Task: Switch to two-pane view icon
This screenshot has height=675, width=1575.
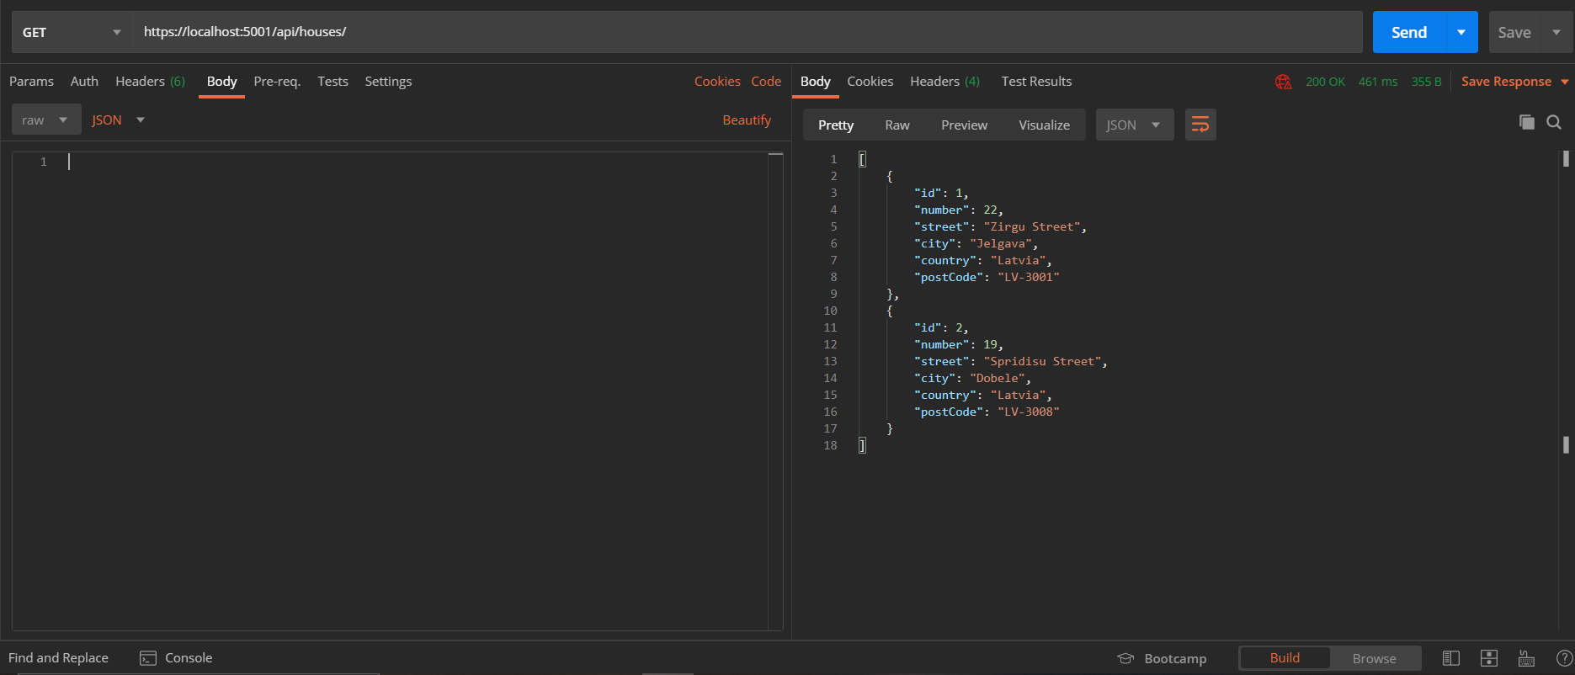Action: (x=1451, y=658)
